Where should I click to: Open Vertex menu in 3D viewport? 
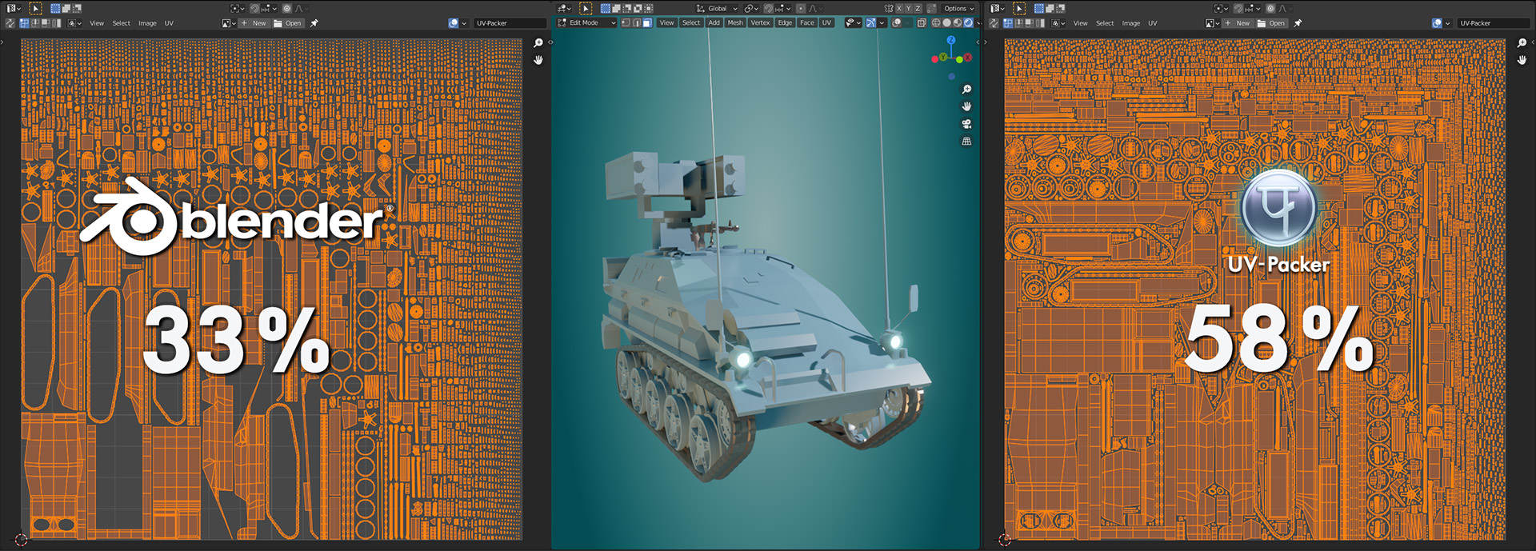pos(760,22)
